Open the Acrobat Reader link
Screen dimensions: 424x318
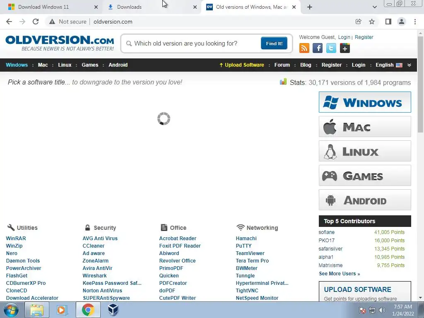[178, 238]
